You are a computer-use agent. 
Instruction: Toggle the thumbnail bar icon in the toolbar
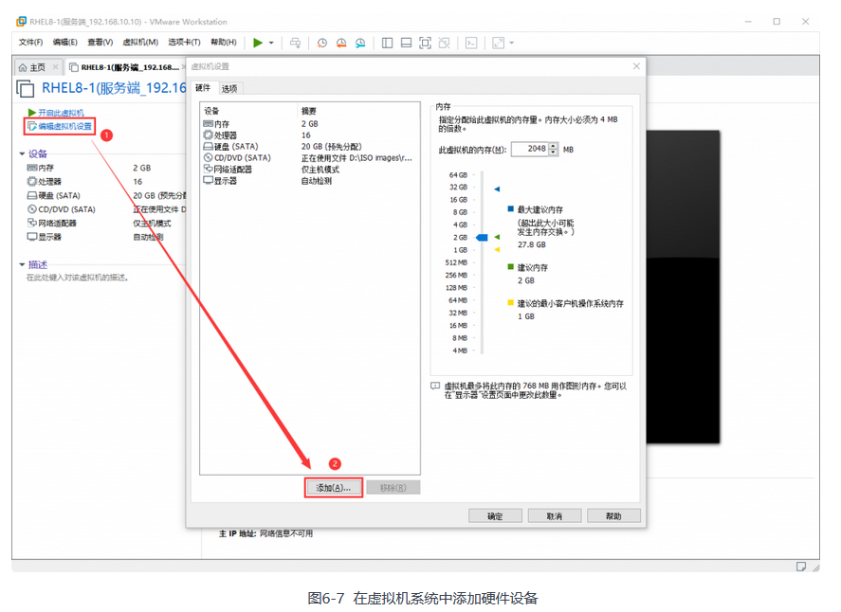coord(406,43)
